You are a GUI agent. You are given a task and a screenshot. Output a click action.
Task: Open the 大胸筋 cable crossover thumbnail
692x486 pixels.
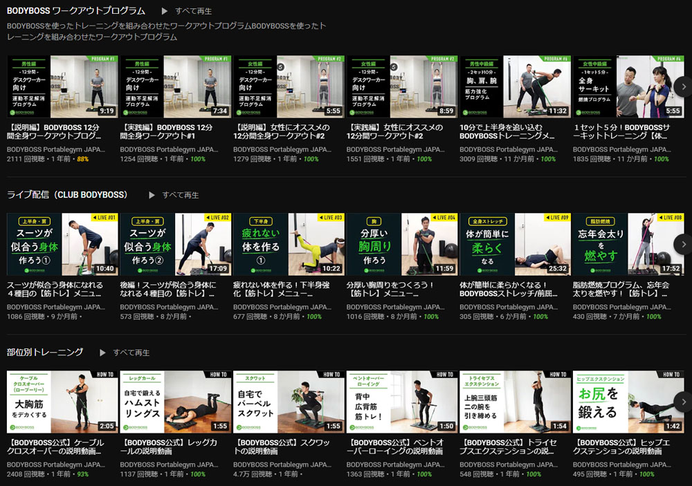(62, 402)
